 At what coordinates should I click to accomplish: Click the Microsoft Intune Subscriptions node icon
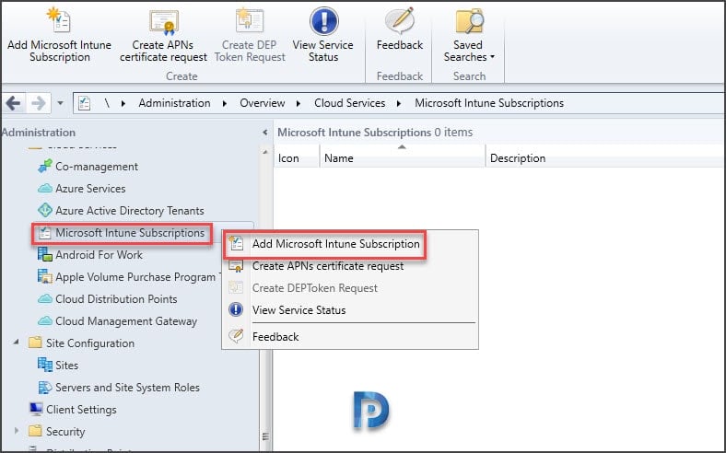tap(45, 232)
